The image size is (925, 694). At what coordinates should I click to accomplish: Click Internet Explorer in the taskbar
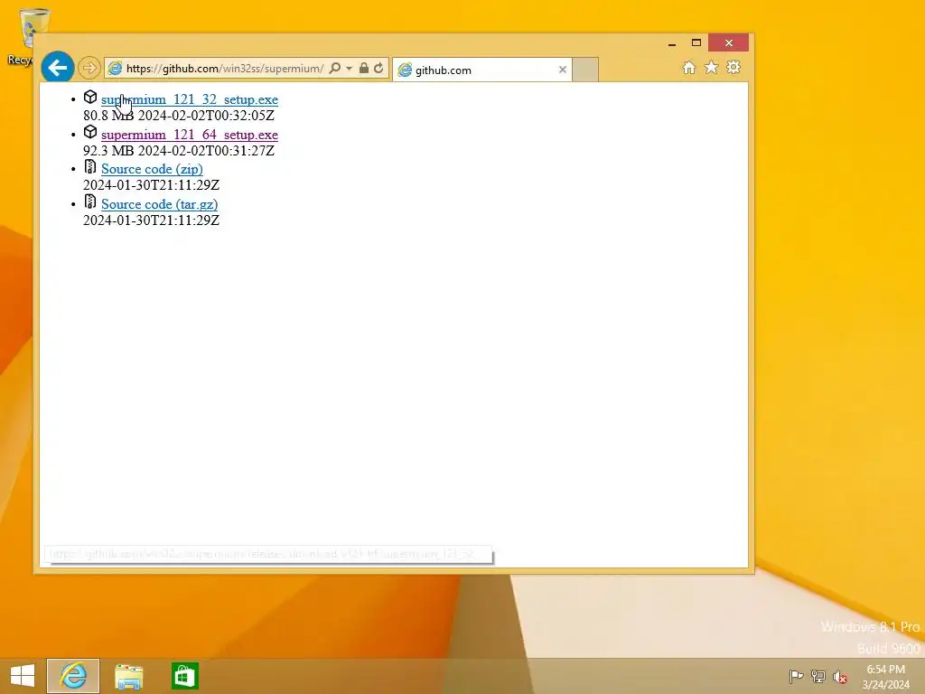point(73,676)
